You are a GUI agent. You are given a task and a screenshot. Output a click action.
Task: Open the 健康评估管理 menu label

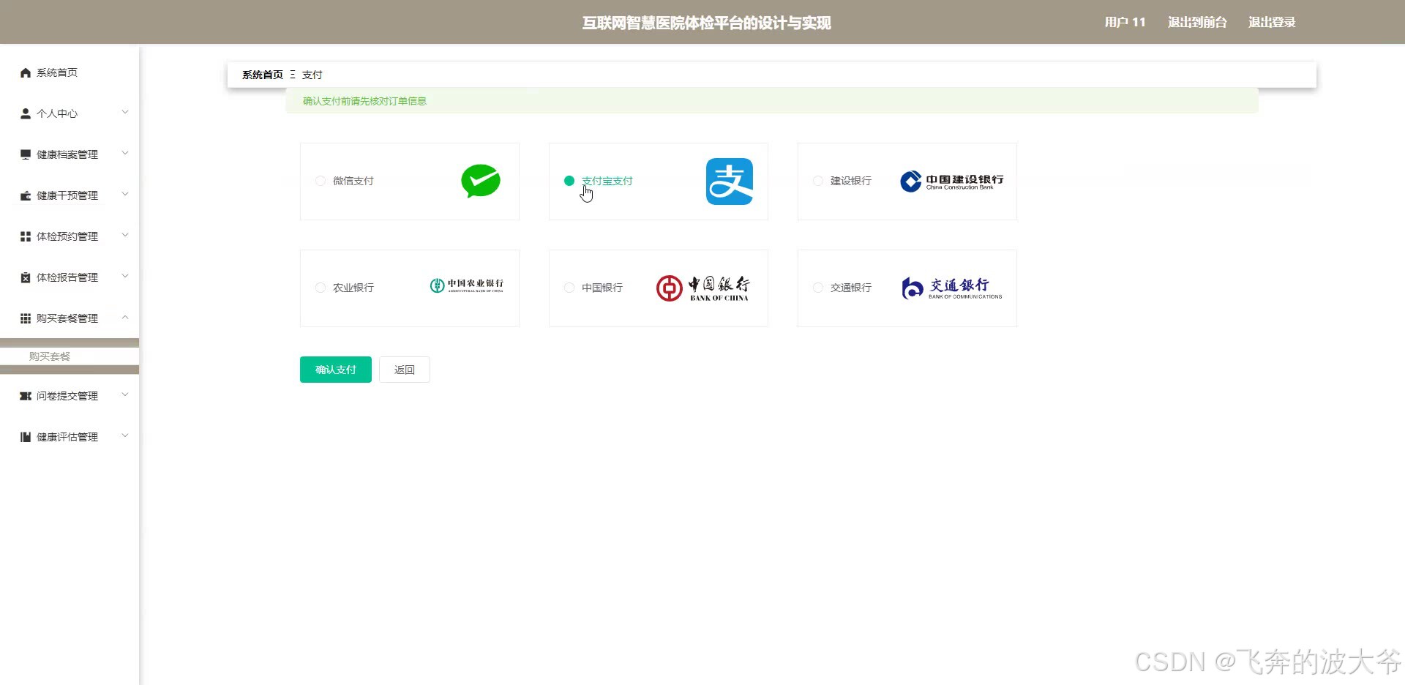point(67,437)
